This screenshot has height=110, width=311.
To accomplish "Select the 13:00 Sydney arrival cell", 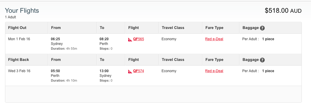I will pyautogui.click(x=111, y=76).
